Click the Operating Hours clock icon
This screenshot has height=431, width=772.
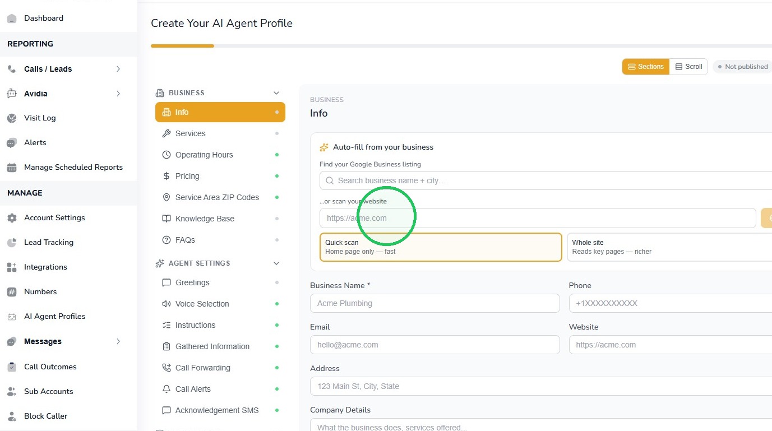[x=166, y=155]
